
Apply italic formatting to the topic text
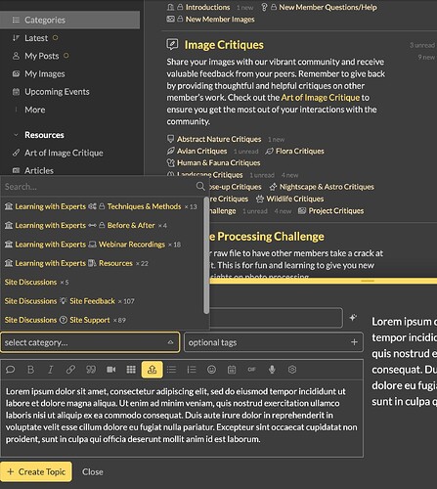pos(51,370)
